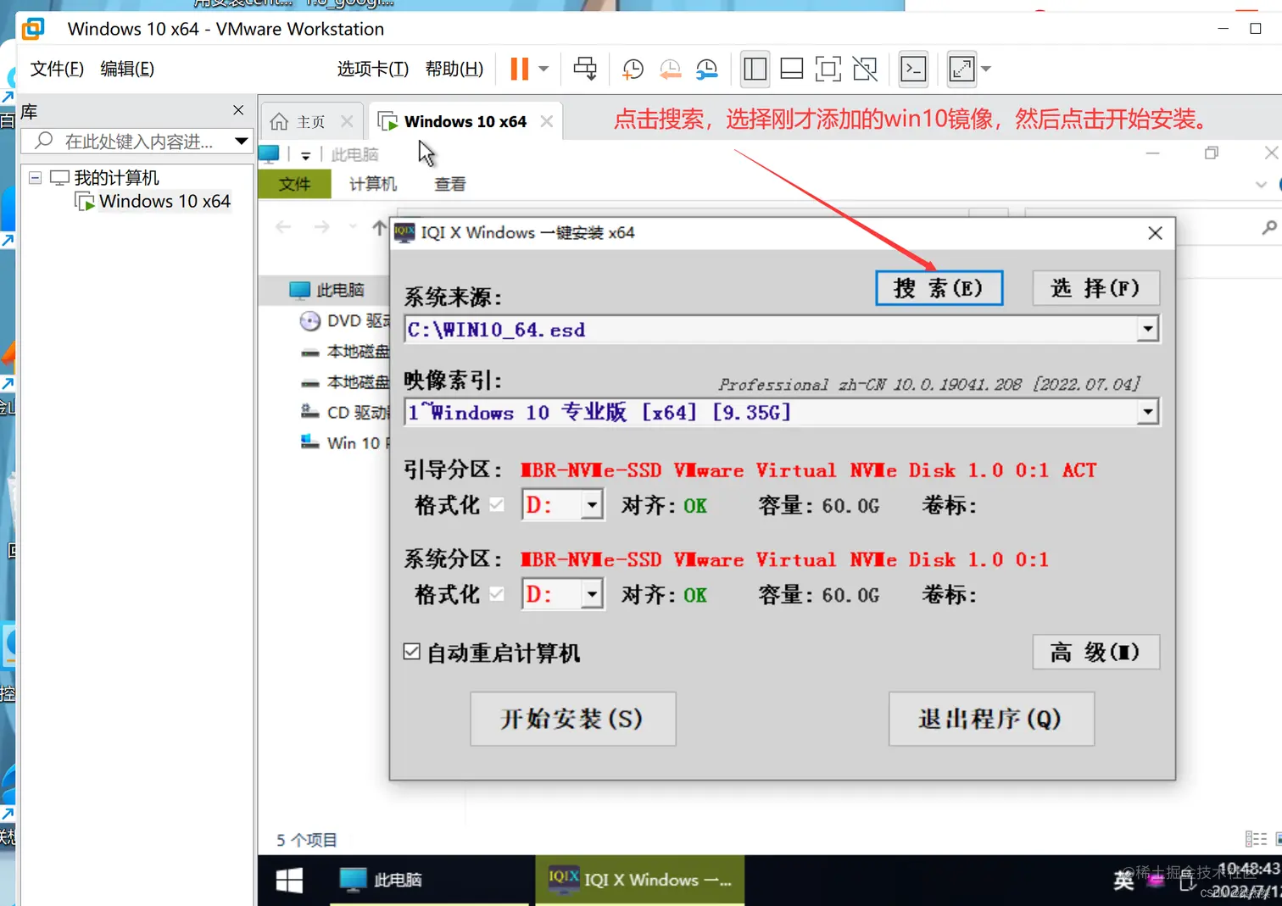This screenshot has height=906, width=1282.
Task: Close the IQI X Windows installer dialog
Action: pyautogui.click(x=1155, y=233)
